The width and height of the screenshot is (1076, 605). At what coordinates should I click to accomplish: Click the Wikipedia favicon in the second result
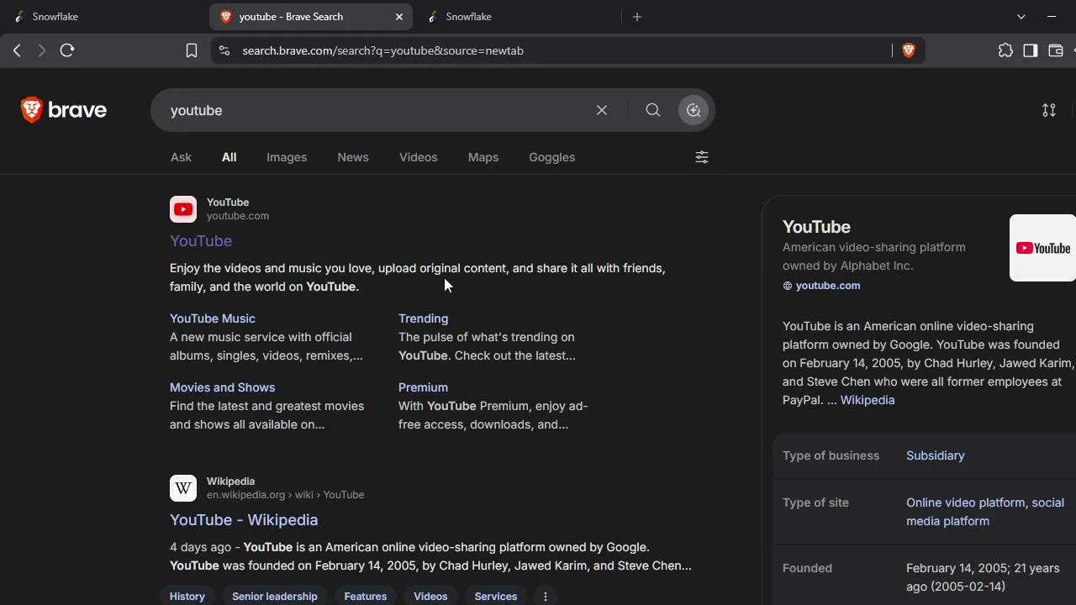(183, 488)
